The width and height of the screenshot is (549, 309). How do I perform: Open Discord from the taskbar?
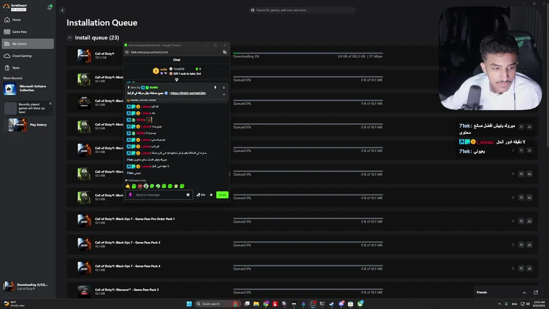[341, 304]
